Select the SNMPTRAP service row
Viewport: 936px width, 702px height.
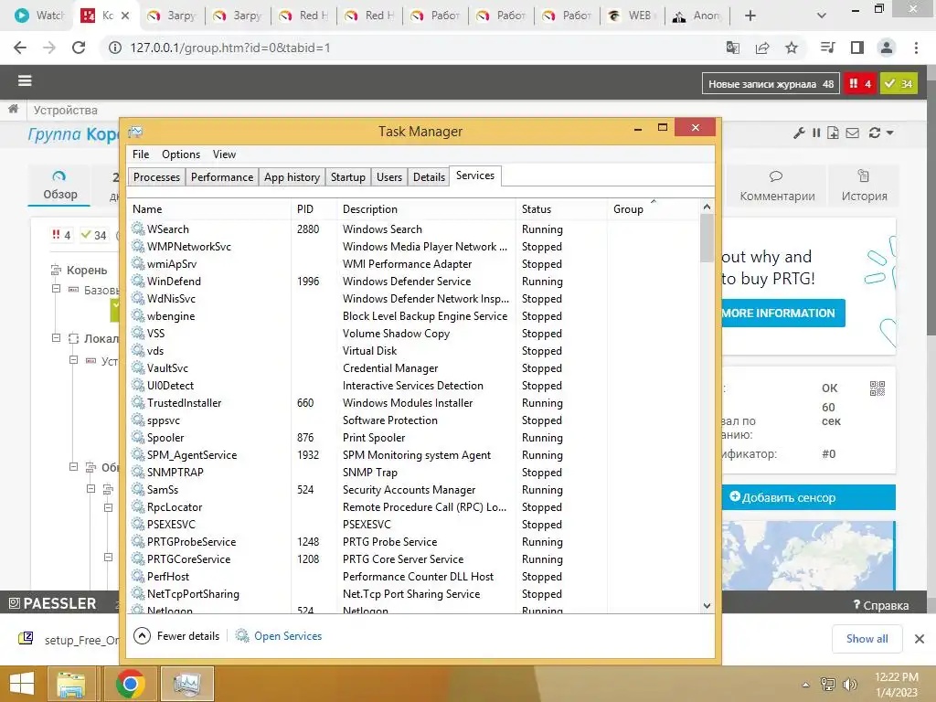click(x=413, y=473)
